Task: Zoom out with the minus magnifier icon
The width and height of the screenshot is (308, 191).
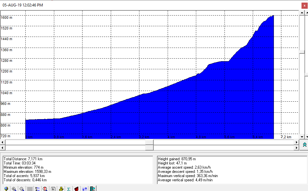Action: 22,189
